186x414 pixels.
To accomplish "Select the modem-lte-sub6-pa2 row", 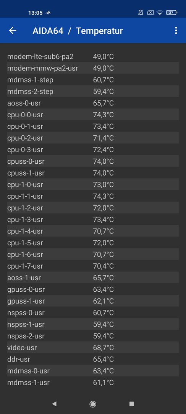I will click(x=93, y=56).
